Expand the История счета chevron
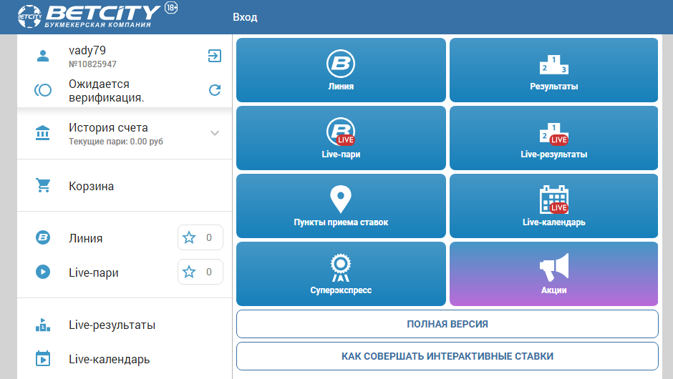 [215, 133]
